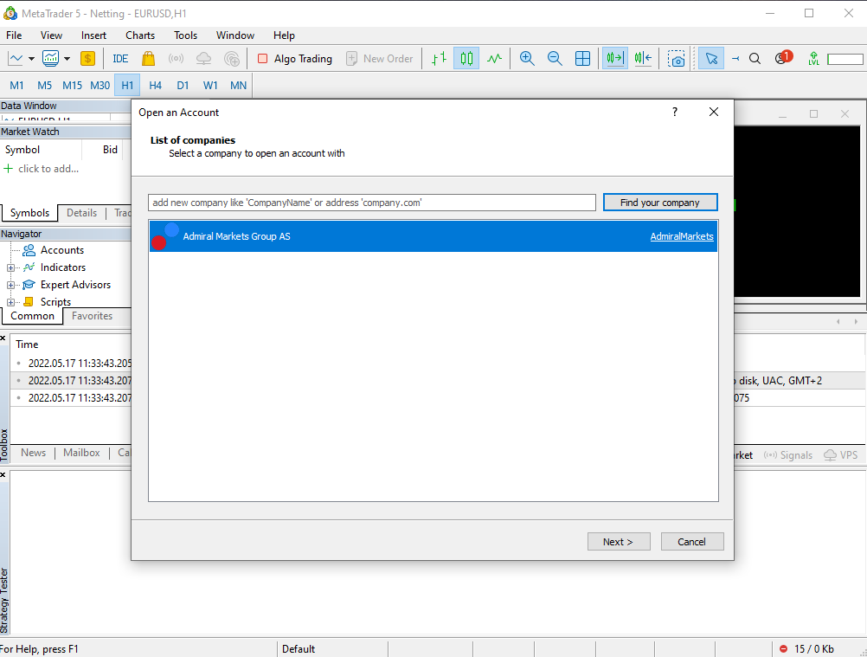Click the dialog help question mark
Screen dimensions: 867x657
(x=675, y=113)
